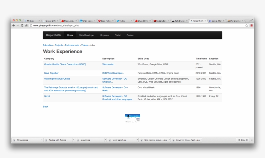Close the Barbara Bonney tab
Screen dimensions: 265x158
pos(168,21)
